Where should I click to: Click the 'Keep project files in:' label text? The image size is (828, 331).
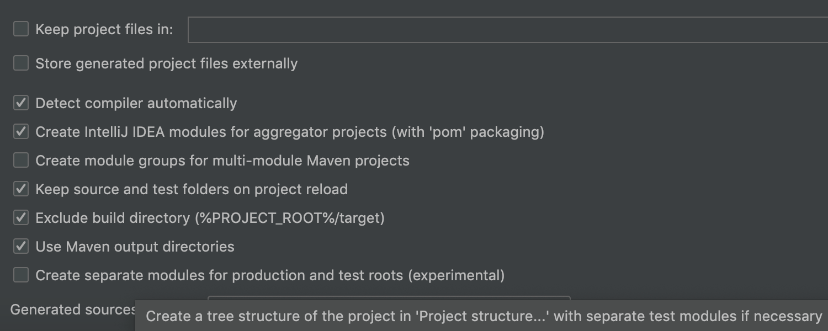[x=104, y=30]
